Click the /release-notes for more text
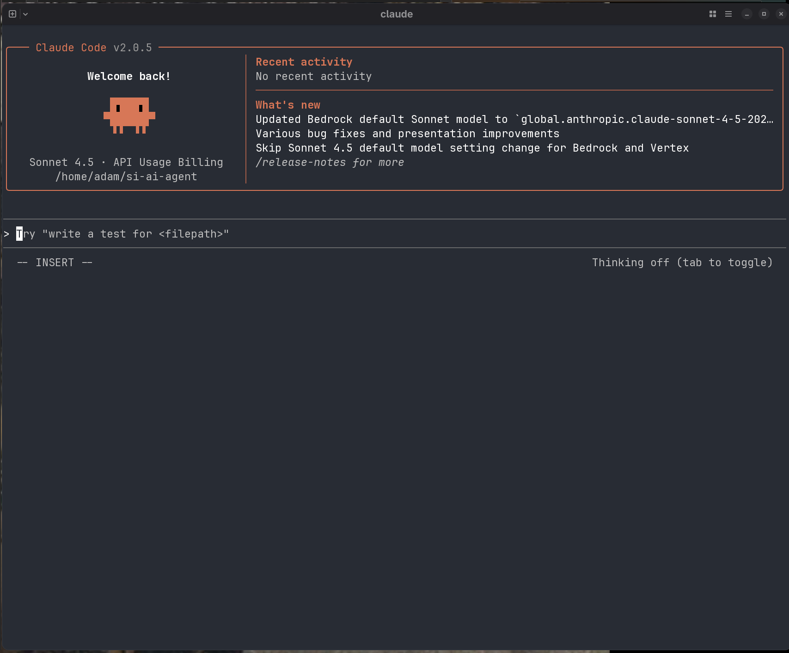Screen dimensions: 789x653 330,163
